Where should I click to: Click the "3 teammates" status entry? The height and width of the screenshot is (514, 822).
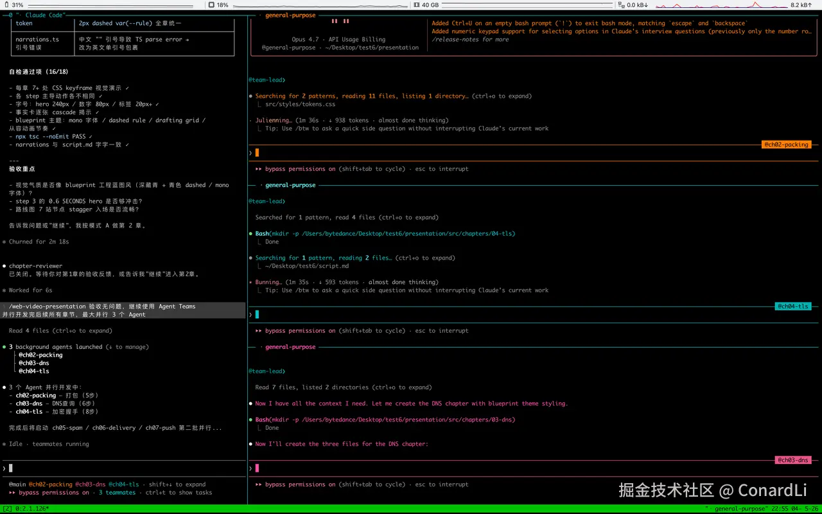(x=117, y=493)
